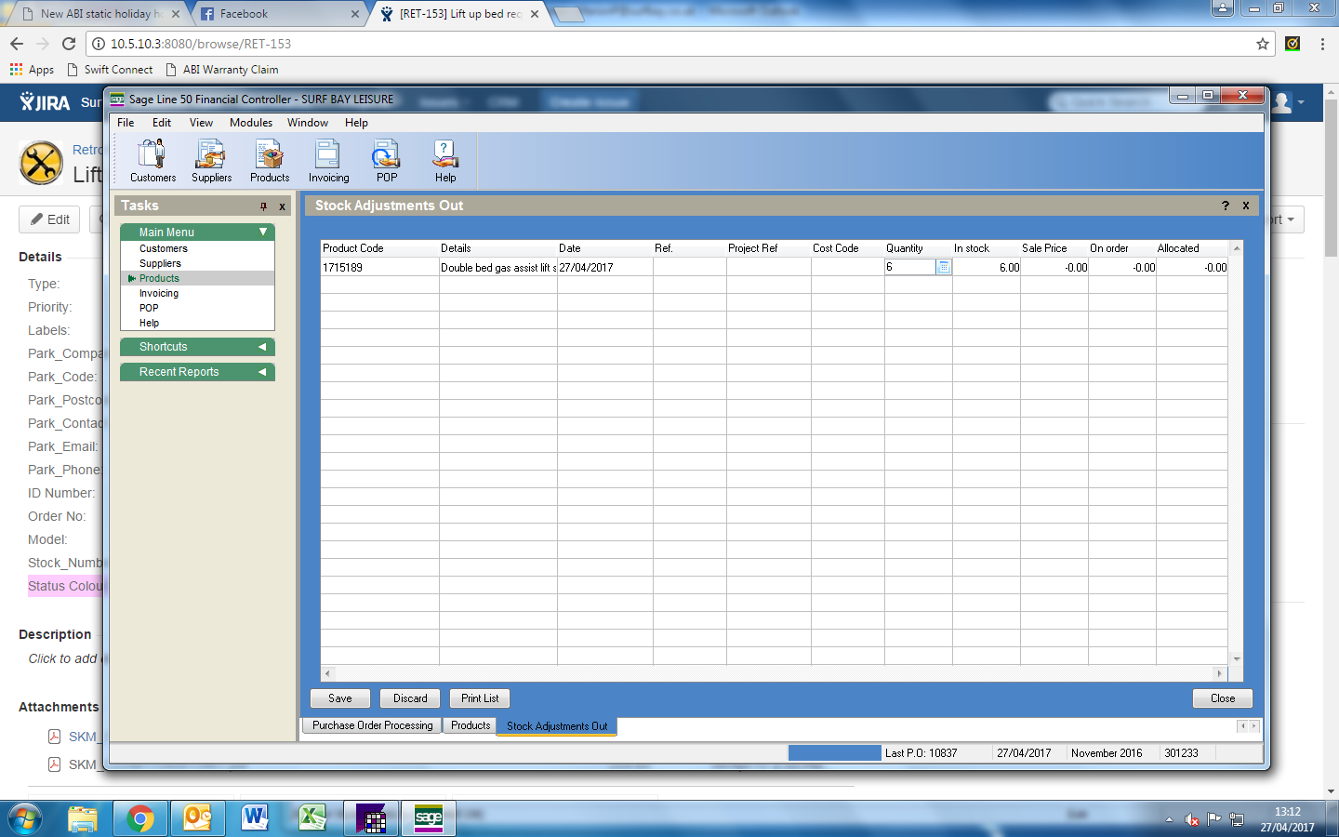Open the Invoicing toolbar icon
Image resolution: width=1339 pixels, height=837 pixels.
(328, 160)
